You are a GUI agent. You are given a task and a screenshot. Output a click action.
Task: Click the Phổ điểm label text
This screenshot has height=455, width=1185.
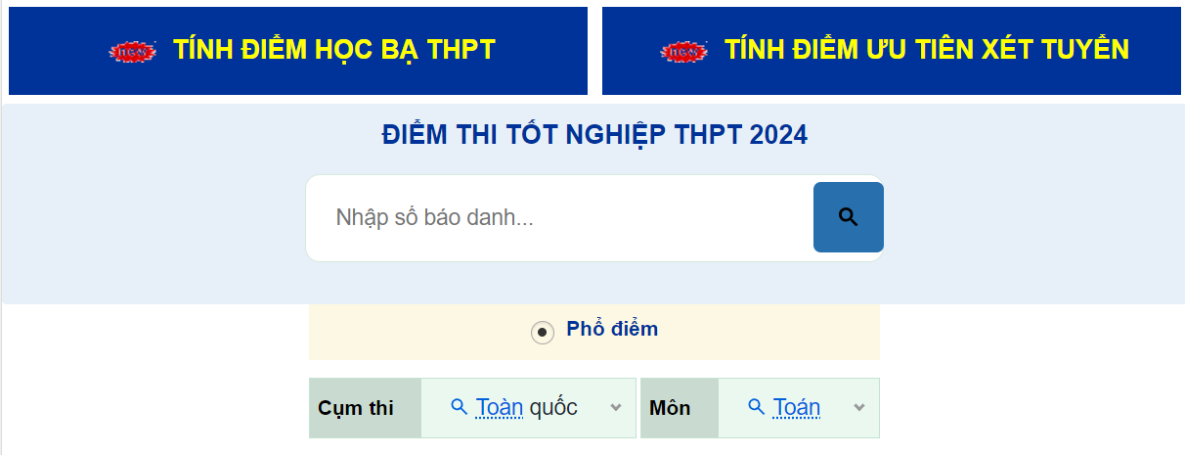612,329
